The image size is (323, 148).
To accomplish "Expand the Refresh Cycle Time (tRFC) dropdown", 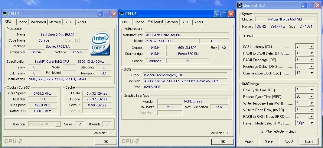I will pyautogui.click(x=312, y=96).
